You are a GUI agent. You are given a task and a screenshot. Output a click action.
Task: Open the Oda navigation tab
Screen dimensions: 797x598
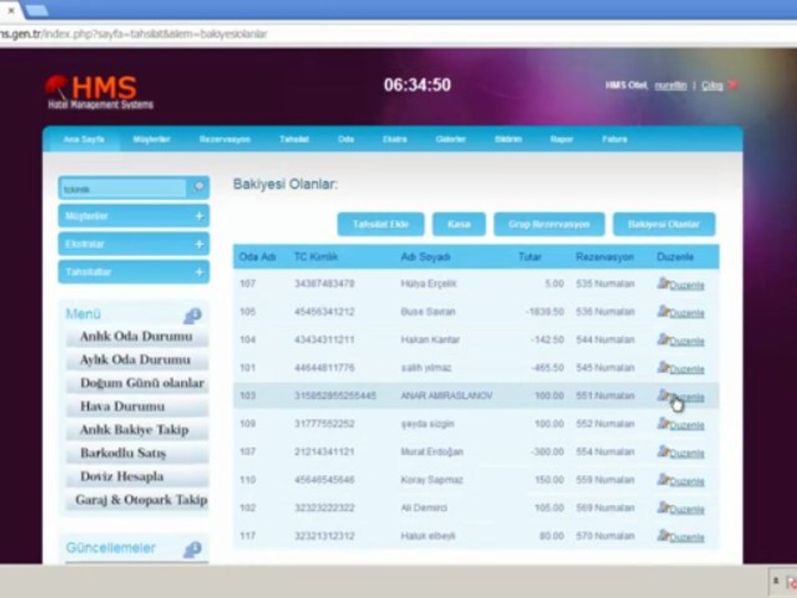(x=345, y=140)
